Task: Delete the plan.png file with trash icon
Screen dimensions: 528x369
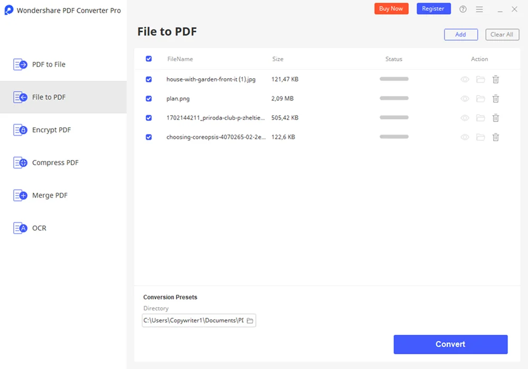Action: 496,99
